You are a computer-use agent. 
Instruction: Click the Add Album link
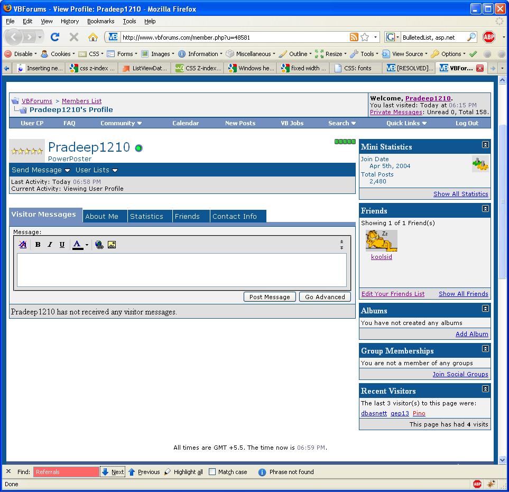(471, 334)
